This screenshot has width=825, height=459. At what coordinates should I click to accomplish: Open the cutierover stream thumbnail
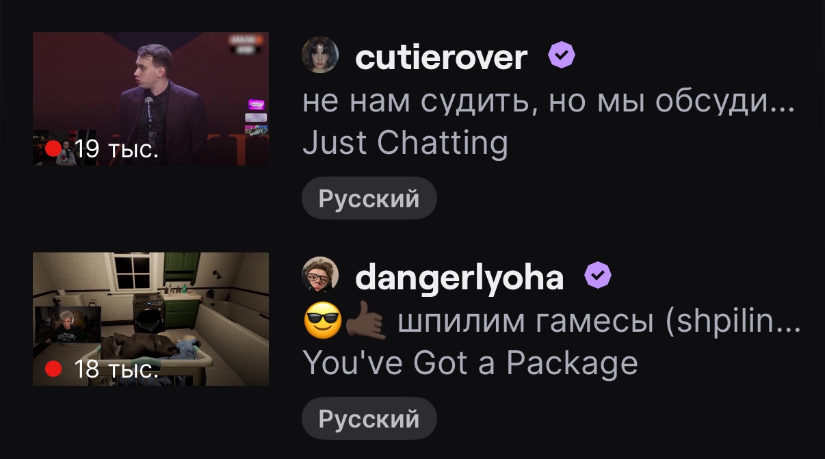pos(150,99)
